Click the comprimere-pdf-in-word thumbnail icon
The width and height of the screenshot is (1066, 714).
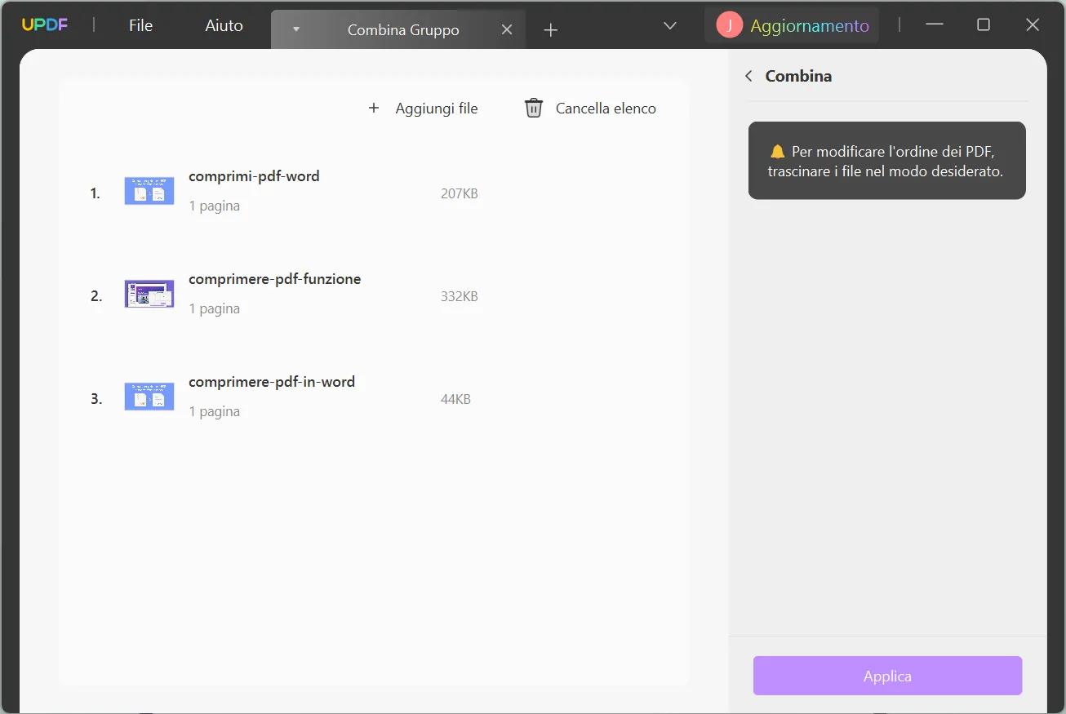coord(149,397)
